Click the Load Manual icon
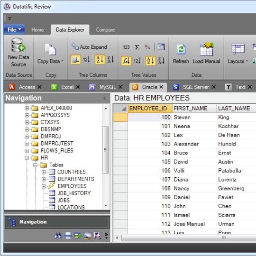This screenshot has height=256, width=256. click(207, 49)
